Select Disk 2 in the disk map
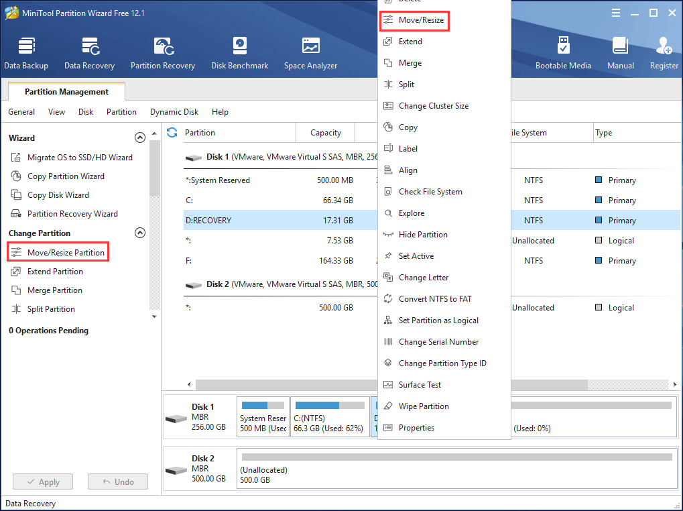This screenshot has width=683, height=511. coord(199,468)
